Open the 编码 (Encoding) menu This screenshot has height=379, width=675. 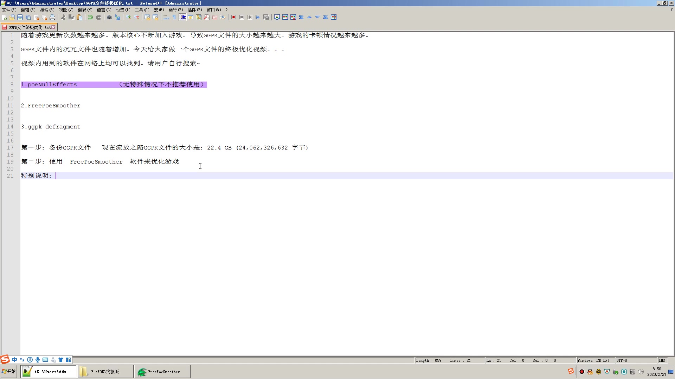(x=85, y=10)
